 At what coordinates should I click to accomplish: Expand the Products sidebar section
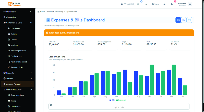[x=31, y=73]
